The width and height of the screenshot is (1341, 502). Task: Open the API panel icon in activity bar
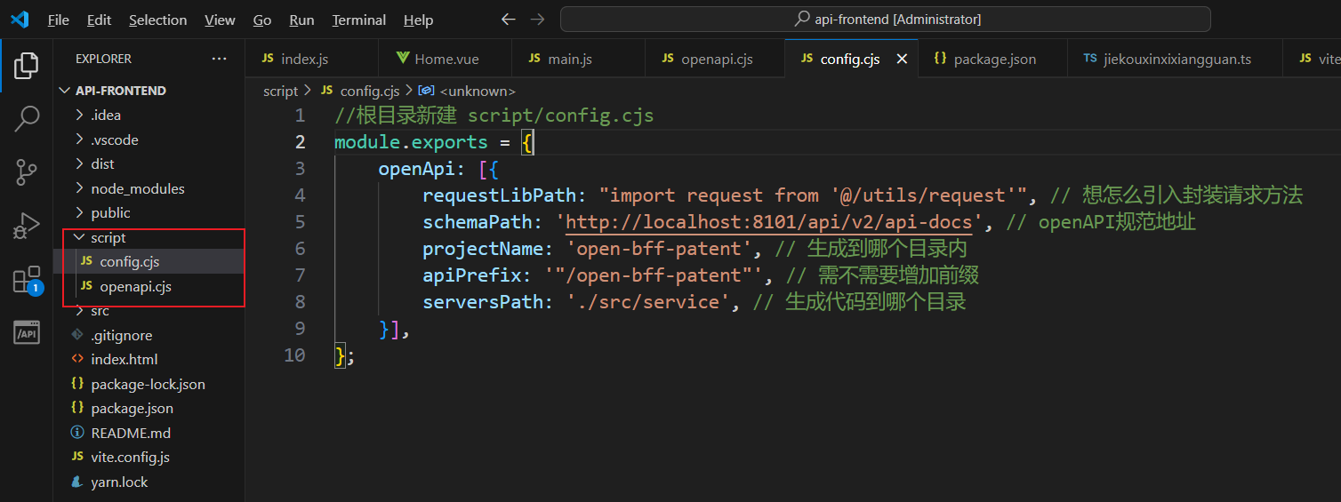(x=27, y=333)
